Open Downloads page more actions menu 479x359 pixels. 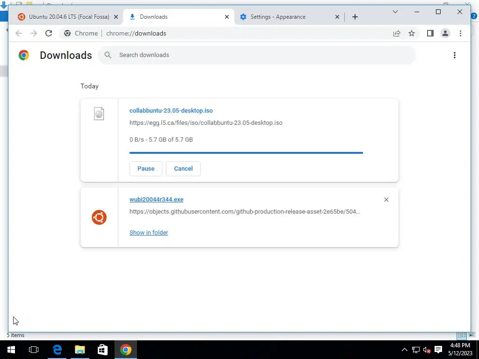(x=455, y=55)
